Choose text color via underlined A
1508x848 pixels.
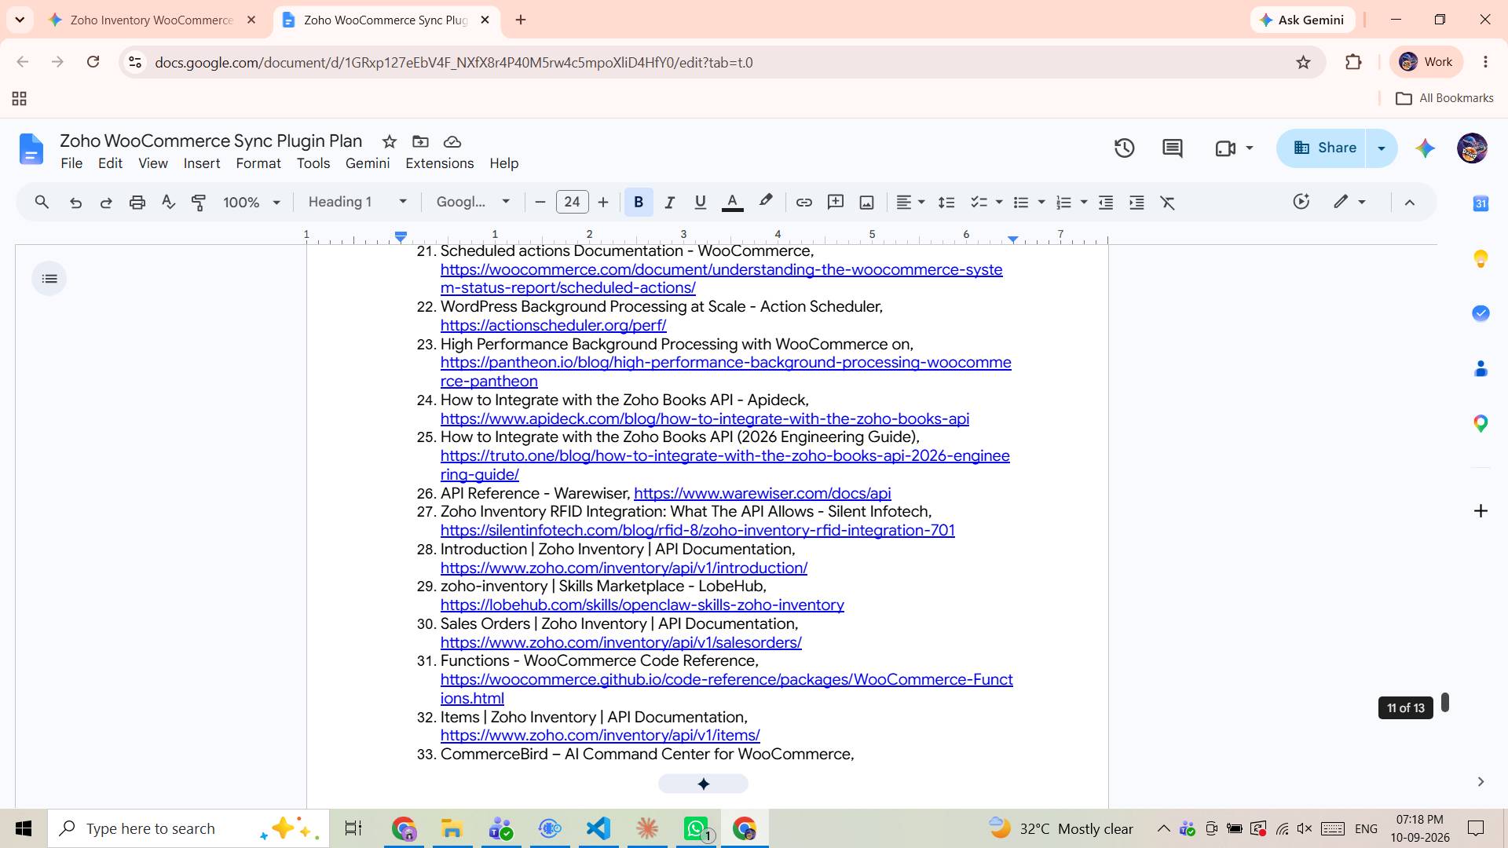click(x=732, y=203)
